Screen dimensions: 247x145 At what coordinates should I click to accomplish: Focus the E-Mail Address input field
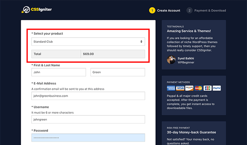pyautogui.click(x=88, y=96)
